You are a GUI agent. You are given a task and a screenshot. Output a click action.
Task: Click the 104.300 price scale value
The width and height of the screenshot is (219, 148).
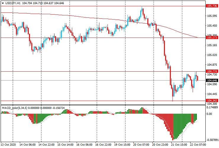pyautogui.click(x=212, y=104)
